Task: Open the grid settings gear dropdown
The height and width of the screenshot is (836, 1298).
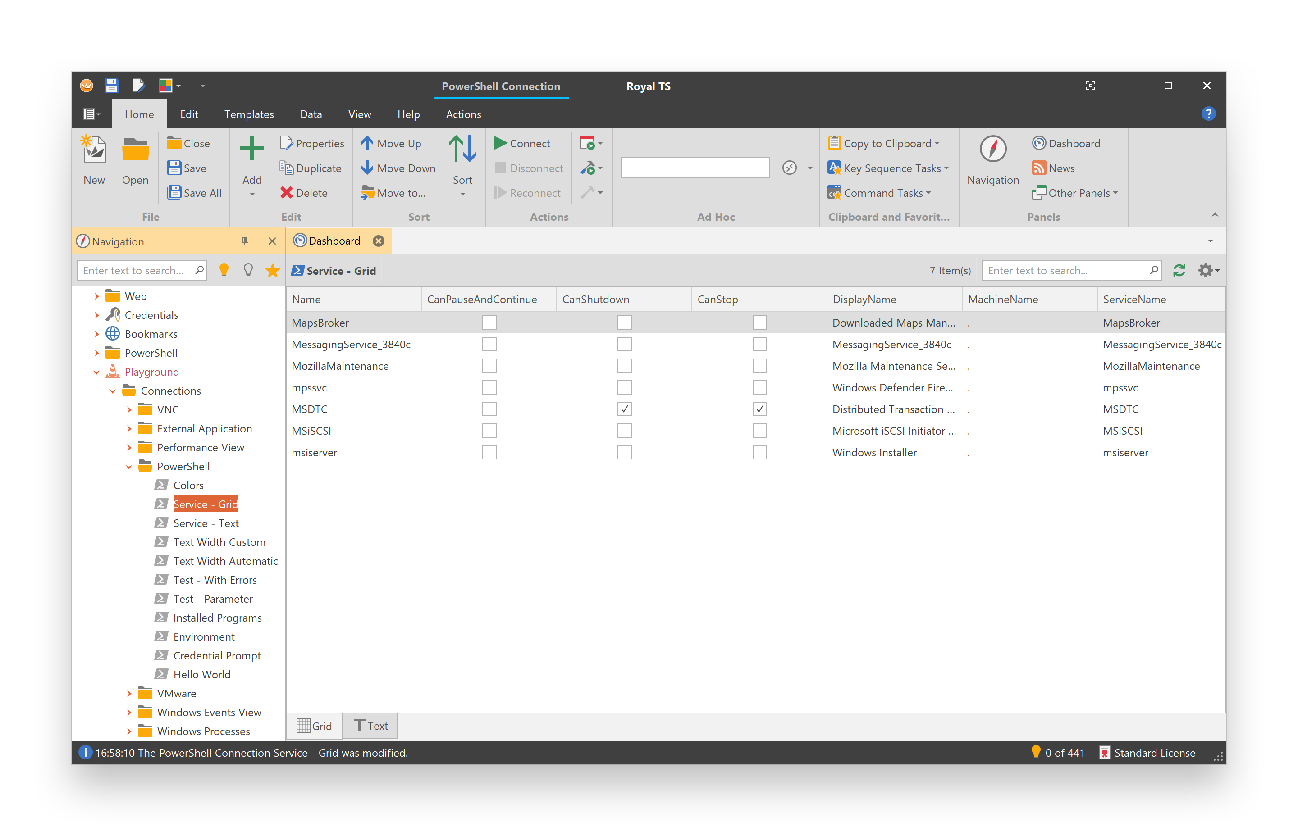Action: (x=1208, y=270)
